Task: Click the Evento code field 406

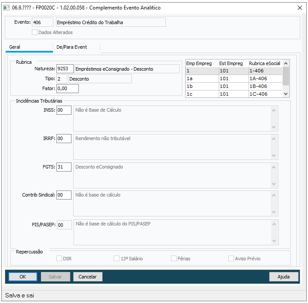Action: tap(43, 22)
